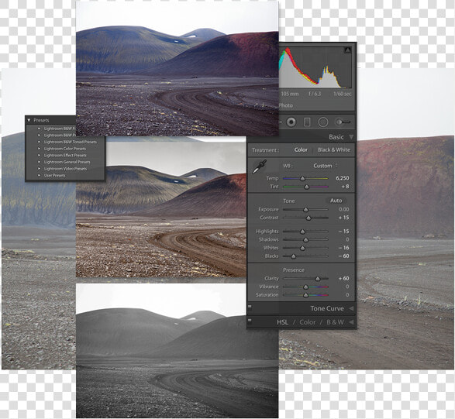Expand the HSL / Color / B&W panel arrow
455x419 pixels.
[x=351, y=322]
